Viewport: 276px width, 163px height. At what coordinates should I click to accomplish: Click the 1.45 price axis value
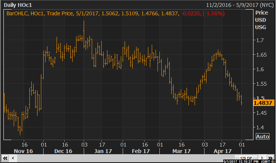tap(261, 113)
